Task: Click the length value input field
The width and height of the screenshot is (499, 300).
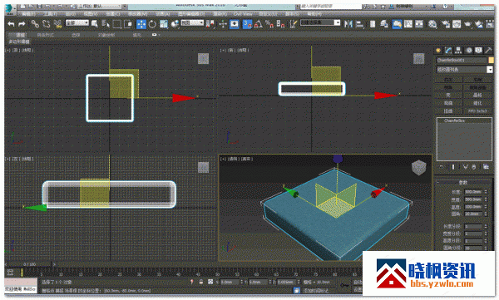Action: (x=473, y=192)
